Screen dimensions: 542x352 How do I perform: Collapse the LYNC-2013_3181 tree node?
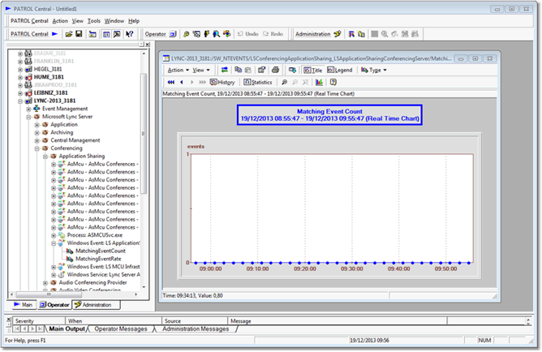(x=19, y=101)
